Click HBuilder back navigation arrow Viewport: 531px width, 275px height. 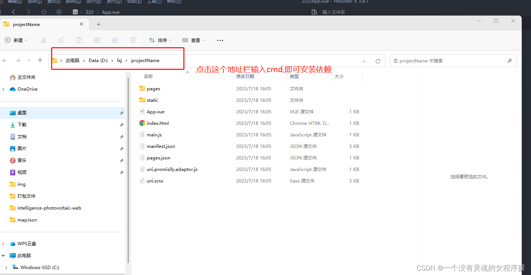[x=13, y=12]
